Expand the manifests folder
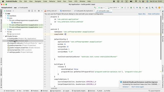The width and height of the screenshot is (164, 92). click(6, 16)
